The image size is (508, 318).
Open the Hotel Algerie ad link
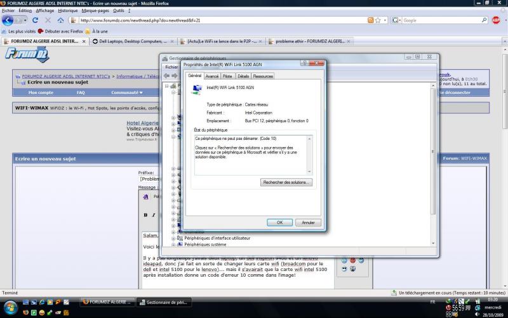142,123
